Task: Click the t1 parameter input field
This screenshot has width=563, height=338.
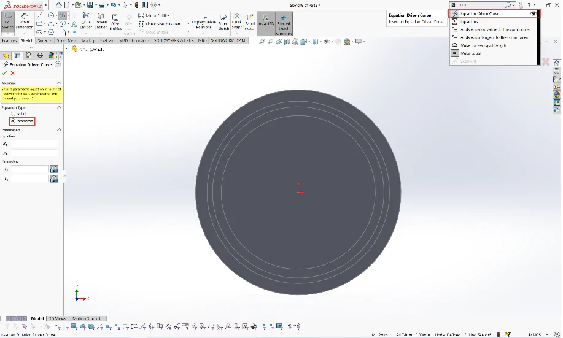Action: pyautogui.click(x=29, y=169)
